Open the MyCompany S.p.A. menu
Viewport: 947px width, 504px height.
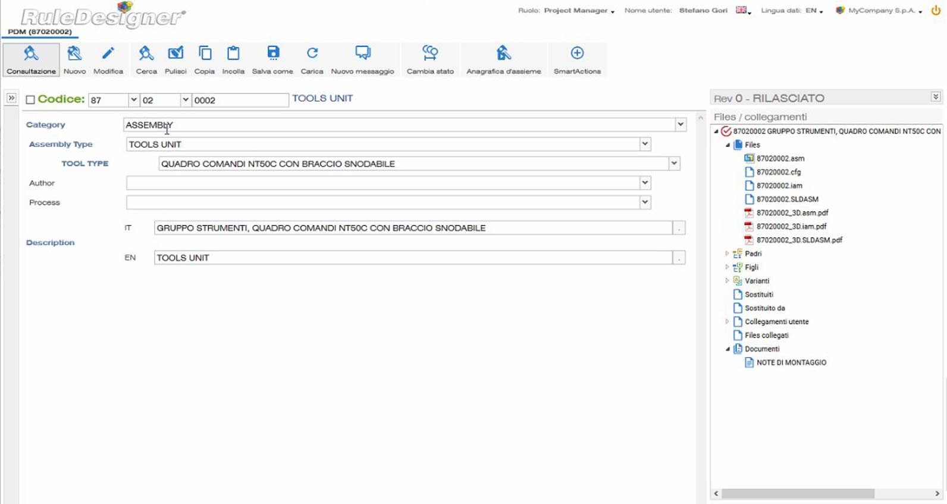885,11
